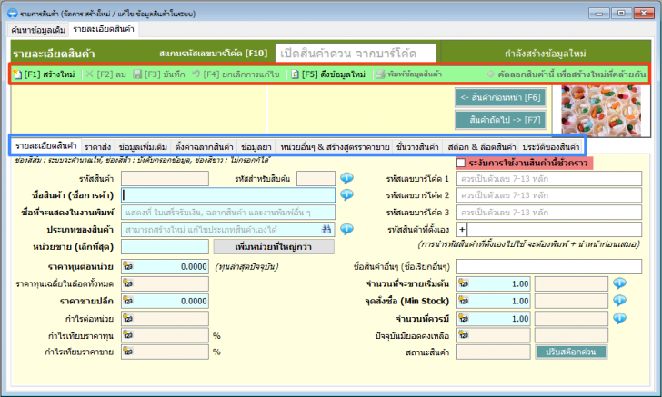Screen dimensions: 662x397
Task: Click the พิมพ์ข้อมูลสินค้า print button
Action: pyautogui.click(x=408, y=74)
